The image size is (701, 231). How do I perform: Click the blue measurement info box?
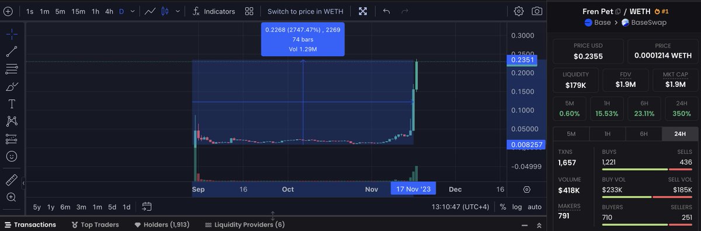303,39
